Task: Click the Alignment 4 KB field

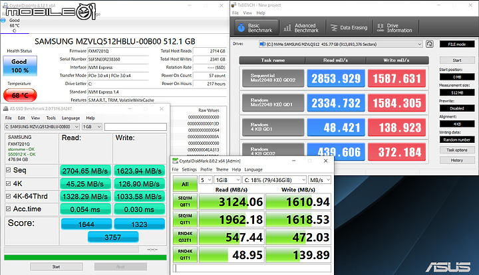Action: [x=457, y=124]
